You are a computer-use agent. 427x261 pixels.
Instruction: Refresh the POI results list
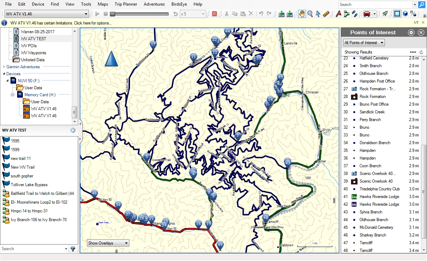click(x=421, y=52)
